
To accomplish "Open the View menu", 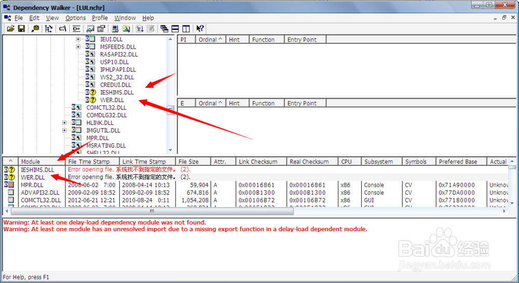I will [x=52, y=18].
